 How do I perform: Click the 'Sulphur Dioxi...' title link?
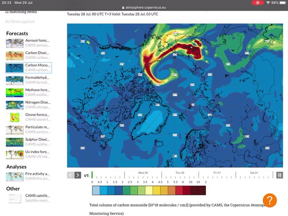coord(38,140)
